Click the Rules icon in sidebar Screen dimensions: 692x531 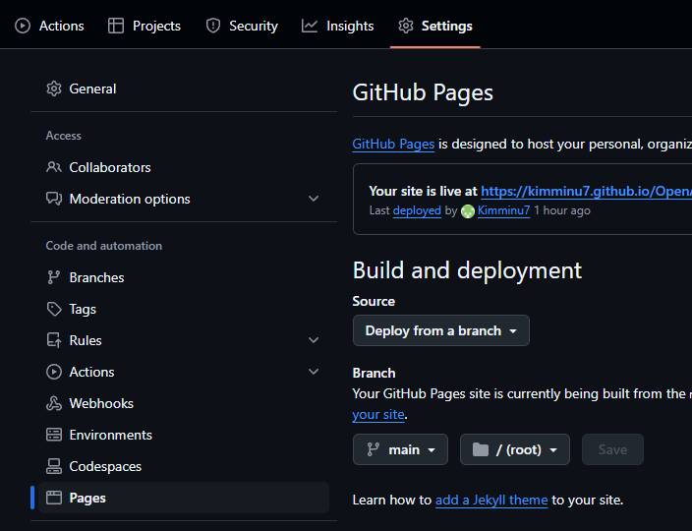click(x=54, y=340)
